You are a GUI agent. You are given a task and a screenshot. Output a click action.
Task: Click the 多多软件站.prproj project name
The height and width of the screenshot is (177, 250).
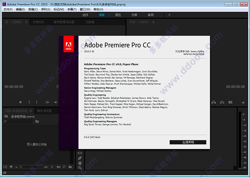[x=23, y=117]
